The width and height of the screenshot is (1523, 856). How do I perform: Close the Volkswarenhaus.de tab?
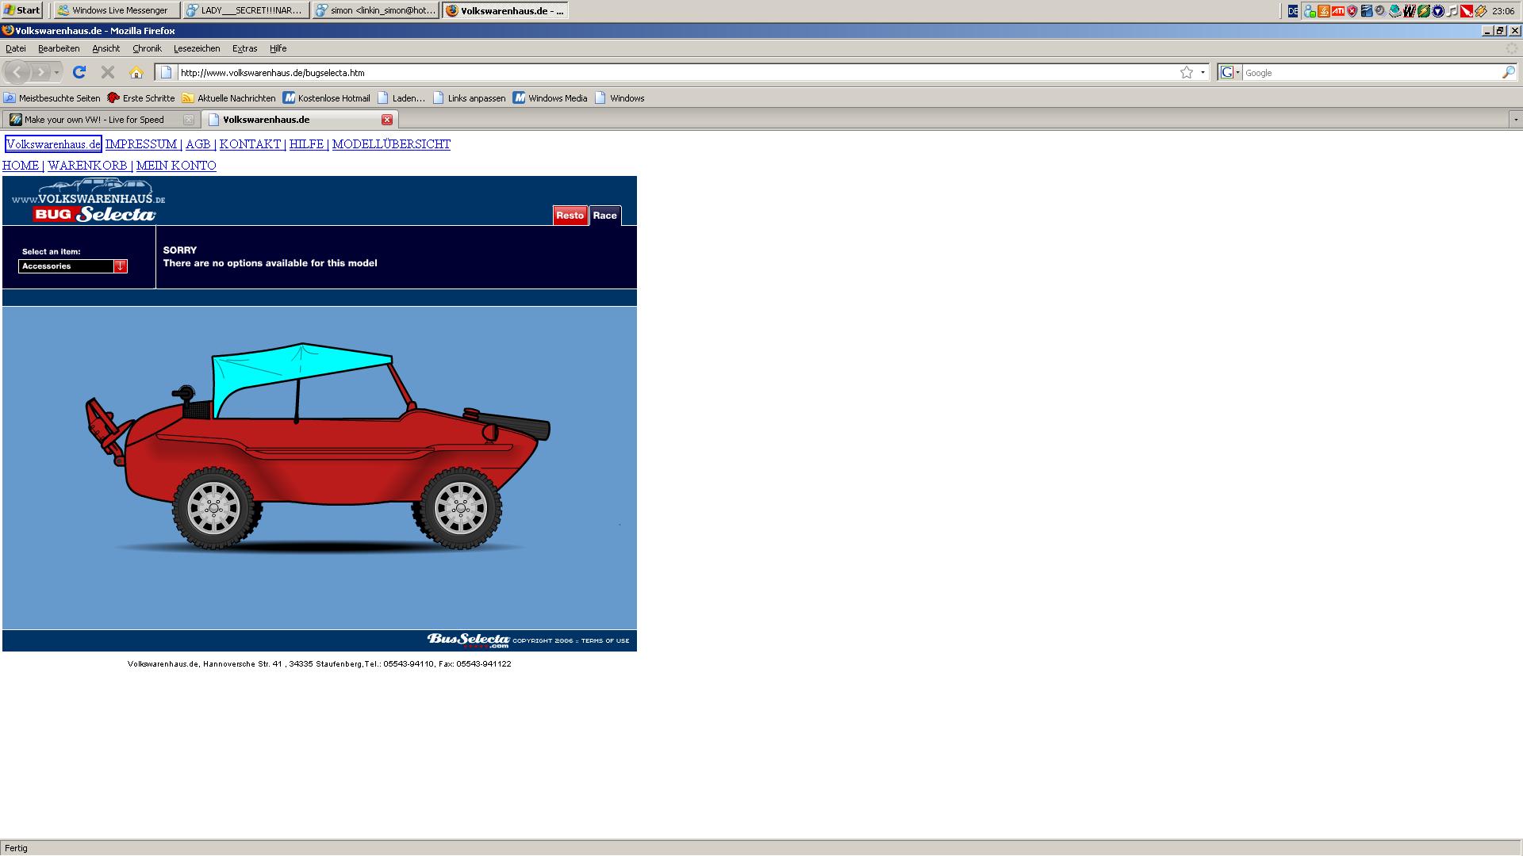[x=387, y=120]
